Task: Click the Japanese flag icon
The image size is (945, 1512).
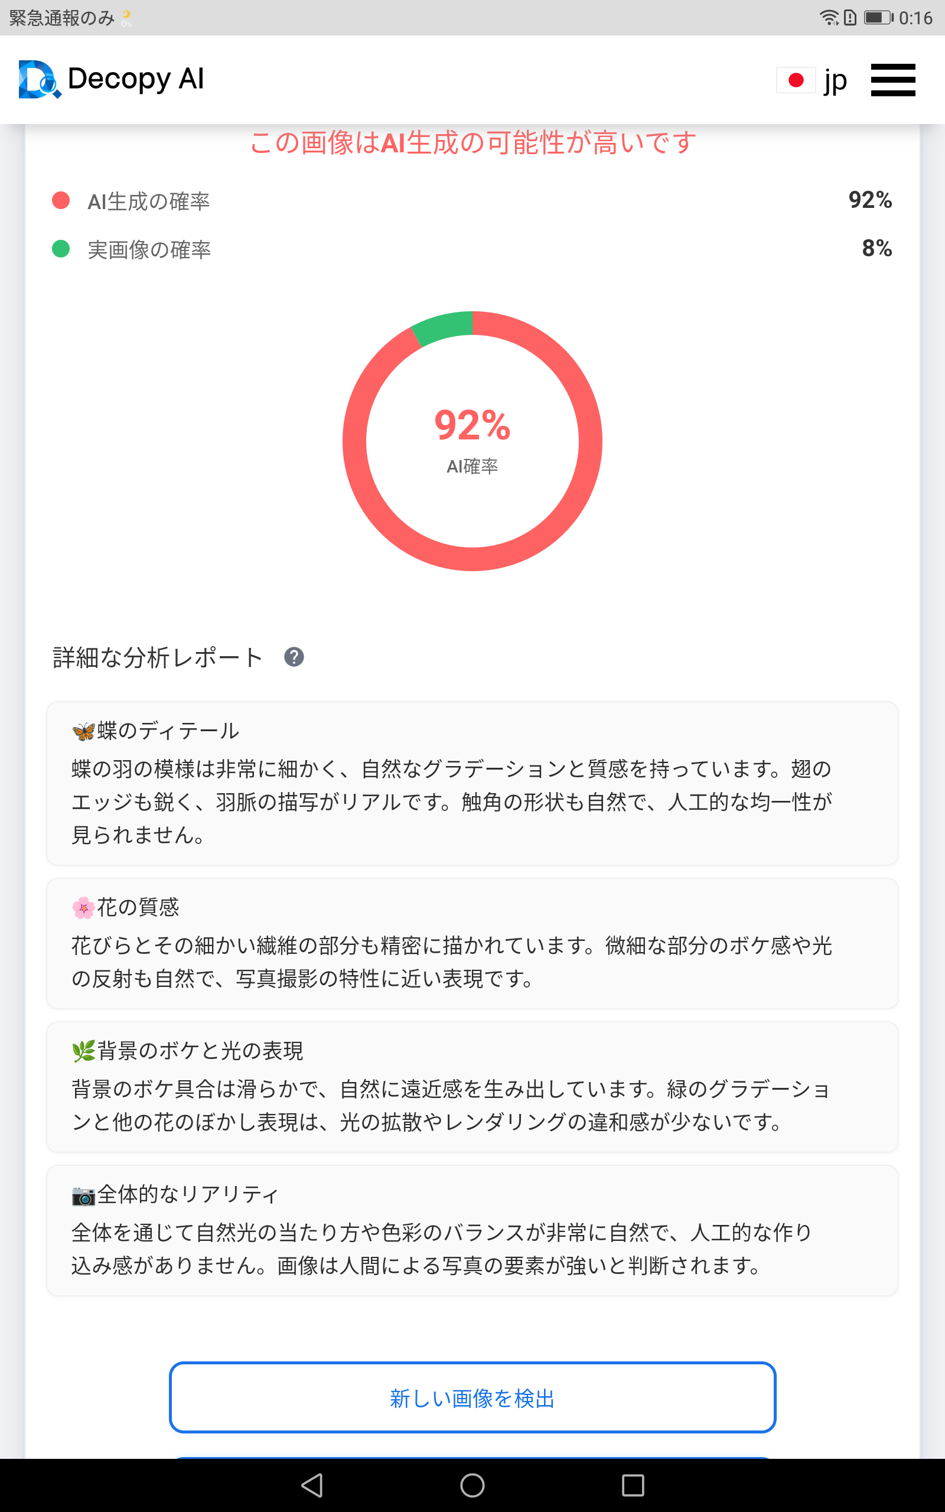Action: click(796, 80)
